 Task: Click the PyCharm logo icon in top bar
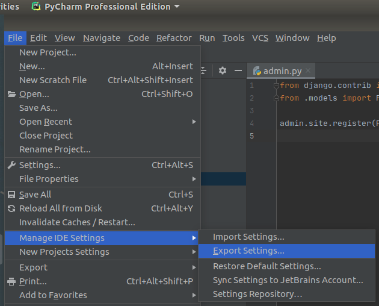tap(36, 6)
